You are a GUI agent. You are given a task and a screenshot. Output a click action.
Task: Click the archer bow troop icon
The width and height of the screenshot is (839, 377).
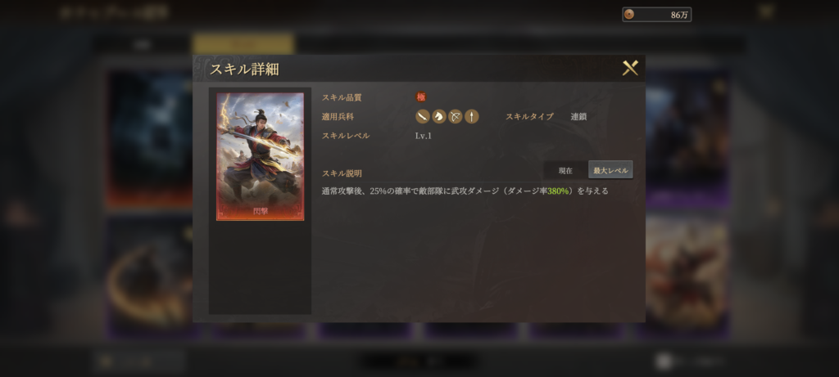(456, 116)
